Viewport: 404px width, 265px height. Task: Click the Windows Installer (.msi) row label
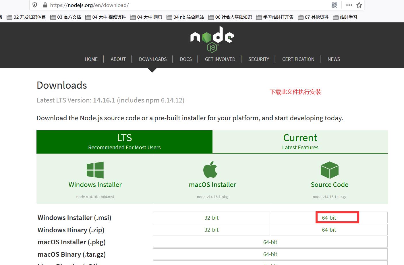pos(74,218)
